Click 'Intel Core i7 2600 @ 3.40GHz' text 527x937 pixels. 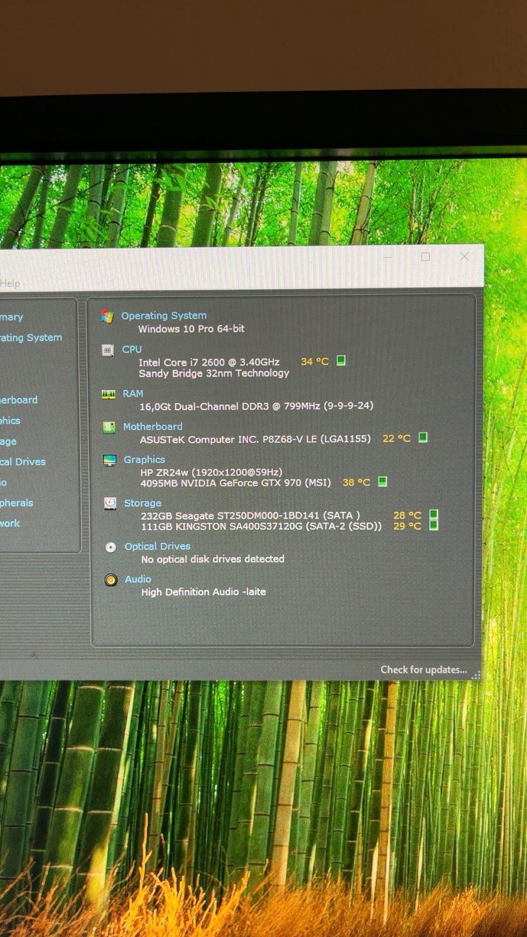209,363
